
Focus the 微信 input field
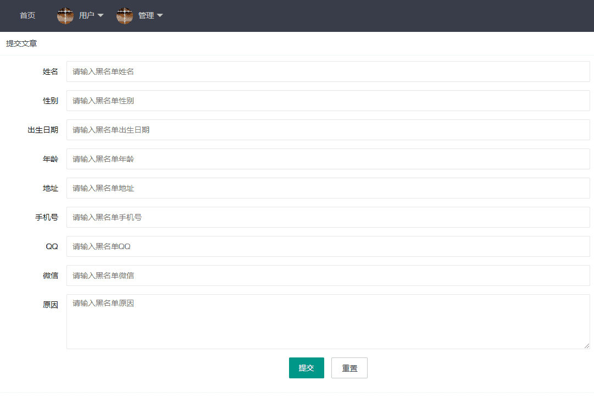click(328, 276)
